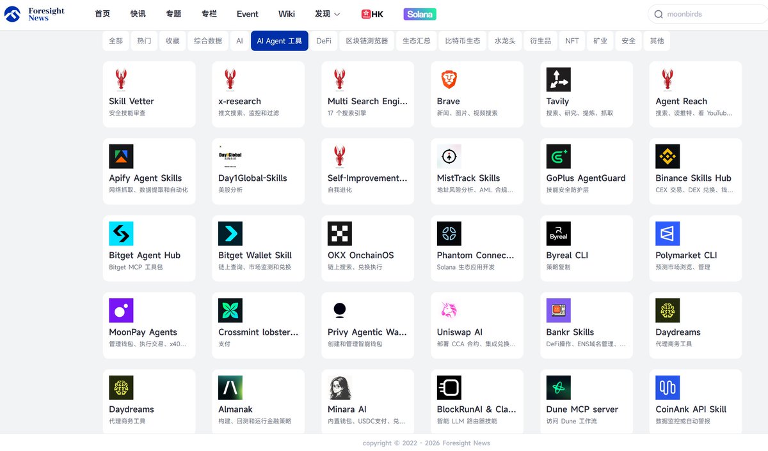Screen dimensions: 768x451
Task: Open the Wiki nav item
Action: tap(287, 14)
